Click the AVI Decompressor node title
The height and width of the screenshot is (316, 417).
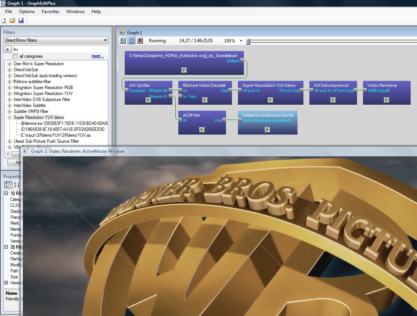tap(331, 85)
